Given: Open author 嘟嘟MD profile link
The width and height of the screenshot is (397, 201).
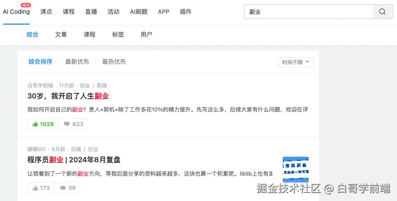Looking at the screenshot, I should click(37, 149).
